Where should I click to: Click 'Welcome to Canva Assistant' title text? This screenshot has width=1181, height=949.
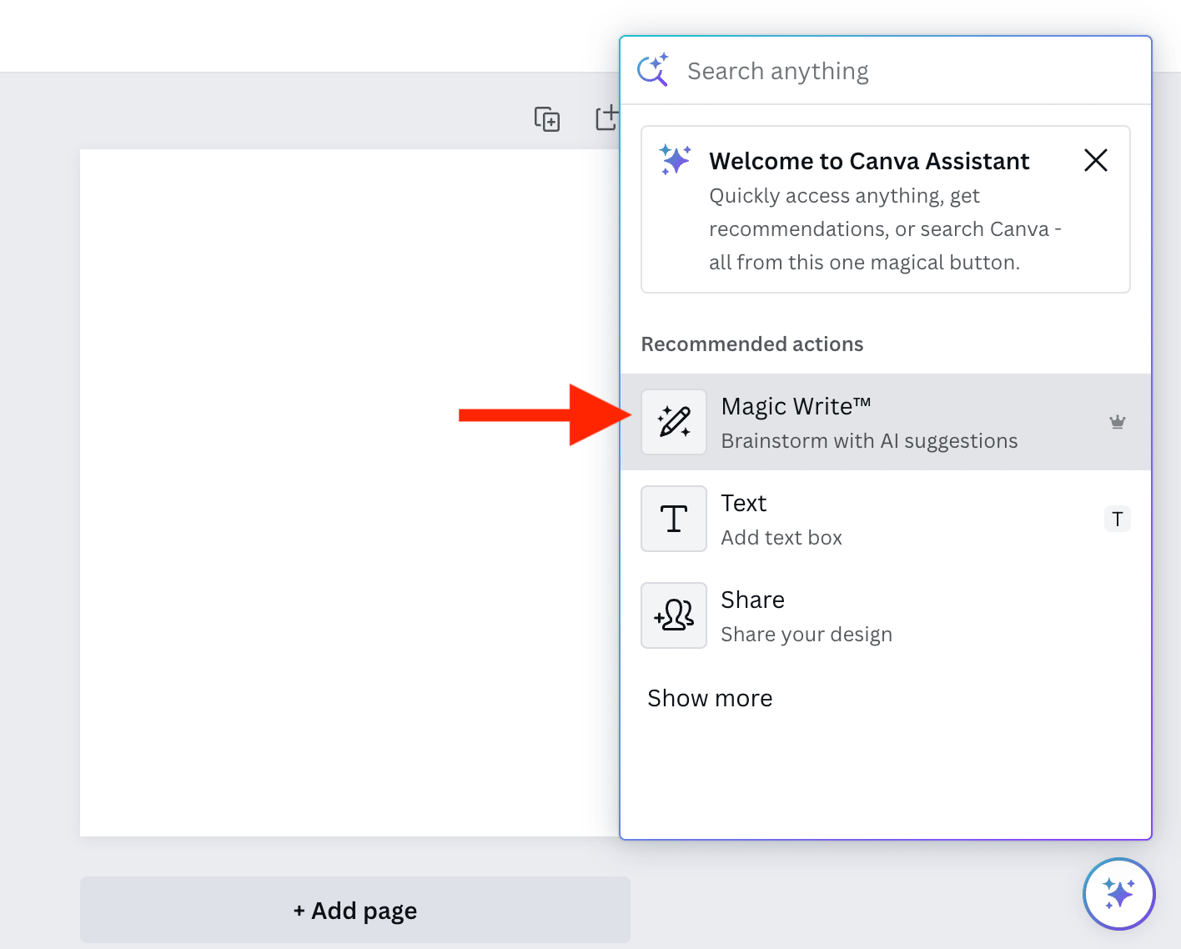coord(869,161)
